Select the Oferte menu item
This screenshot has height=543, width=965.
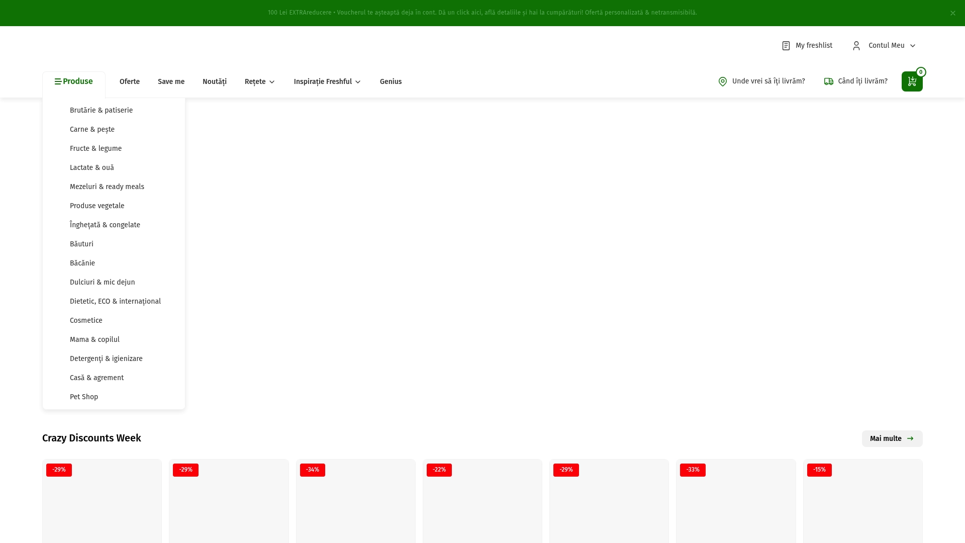coord(129,81)
